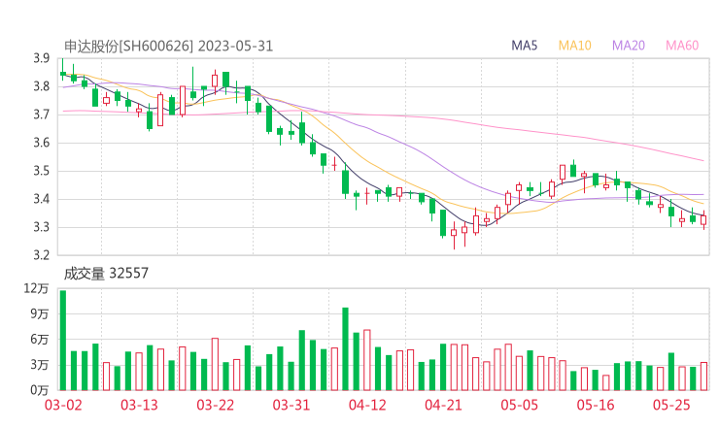Click the 成交量 32557 volume label
This screenshot has width=719, height=427.
pyautogui.click(x=106, y=274)
